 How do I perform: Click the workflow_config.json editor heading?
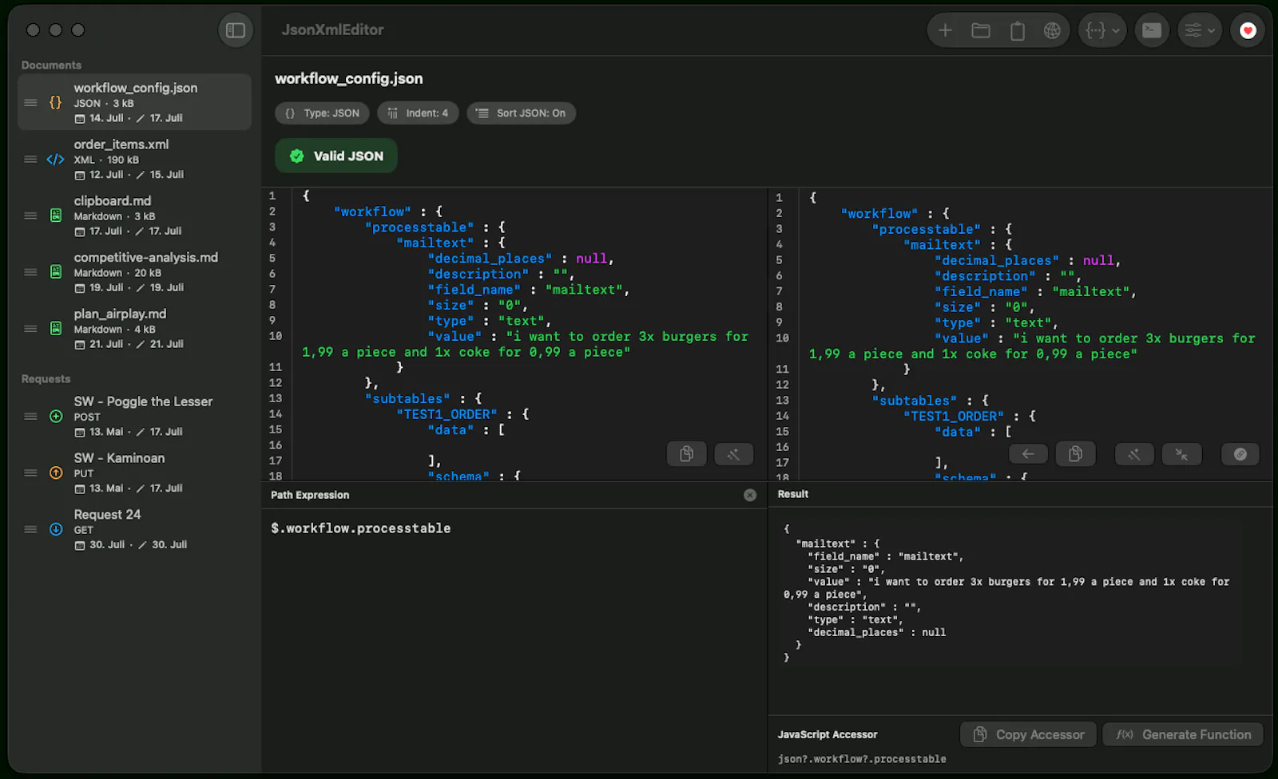(349, 78)
